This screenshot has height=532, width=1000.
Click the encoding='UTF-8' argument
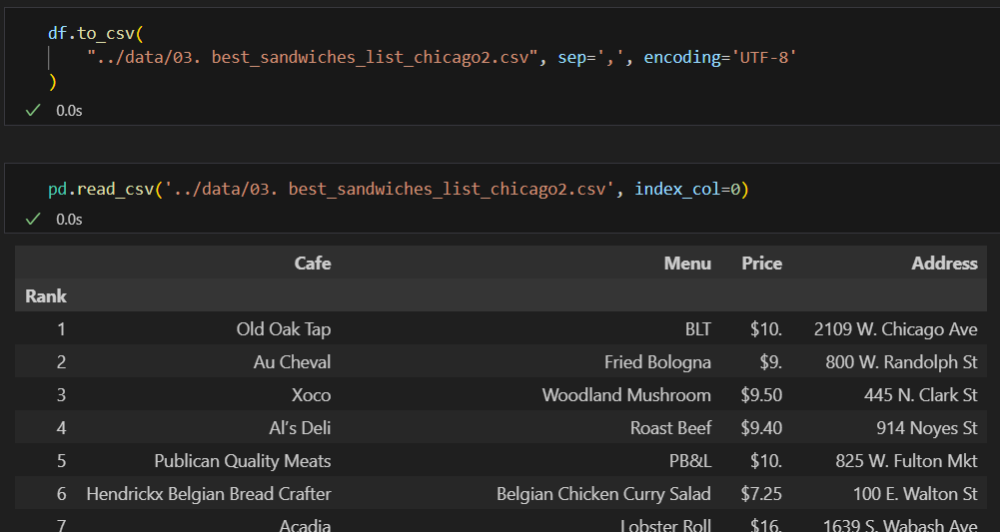pyautogui.click(x=720, y=57)
